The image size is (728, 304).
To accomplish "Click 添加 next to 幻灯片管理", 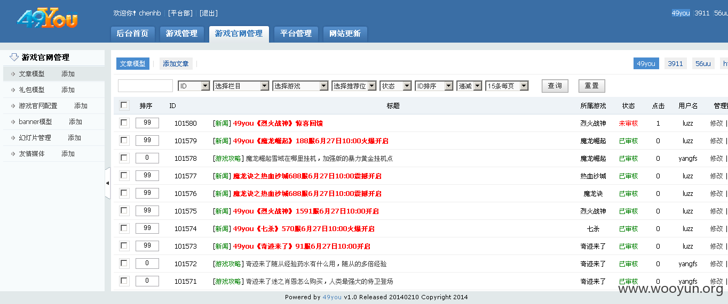I will (x=74, y=138).
